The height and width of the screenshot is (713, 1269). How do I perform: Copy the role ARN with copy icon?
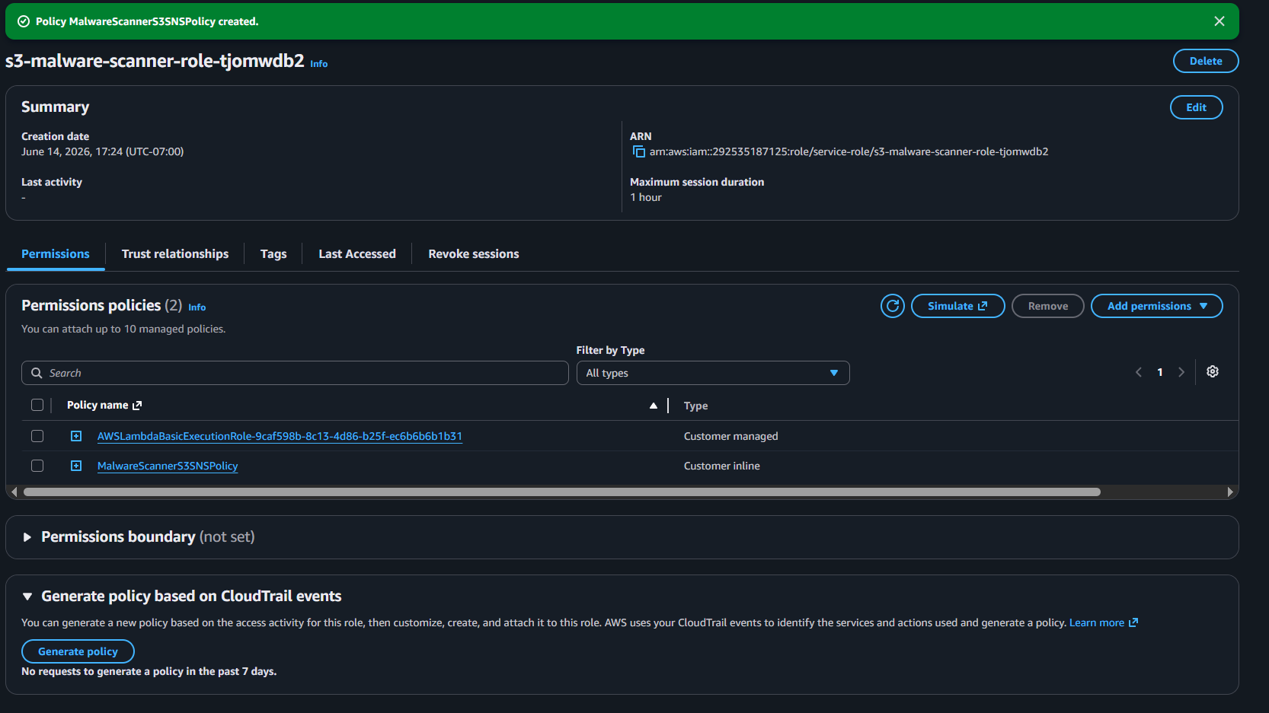639,151
